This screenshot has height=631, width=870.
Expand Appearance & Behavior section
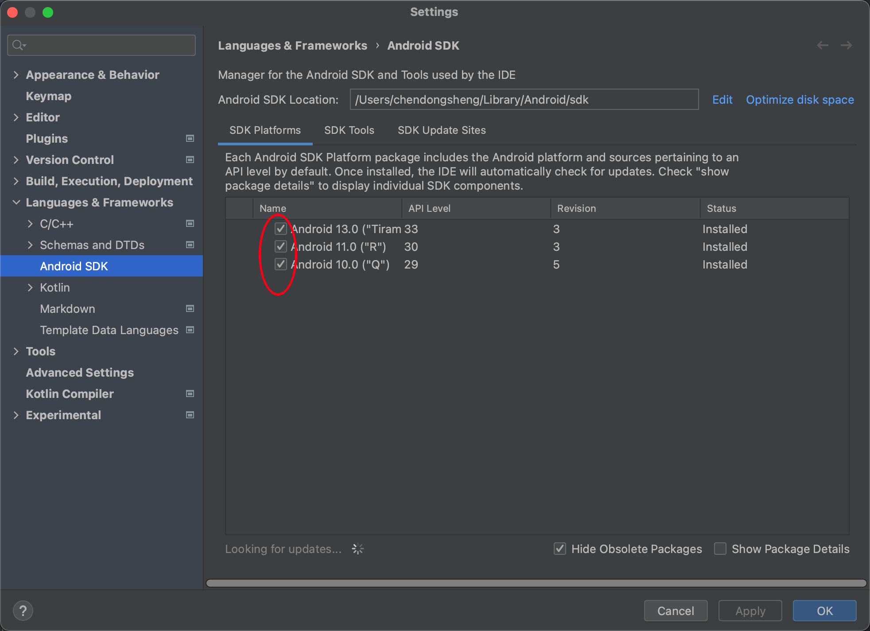click(x=16, y=75)
